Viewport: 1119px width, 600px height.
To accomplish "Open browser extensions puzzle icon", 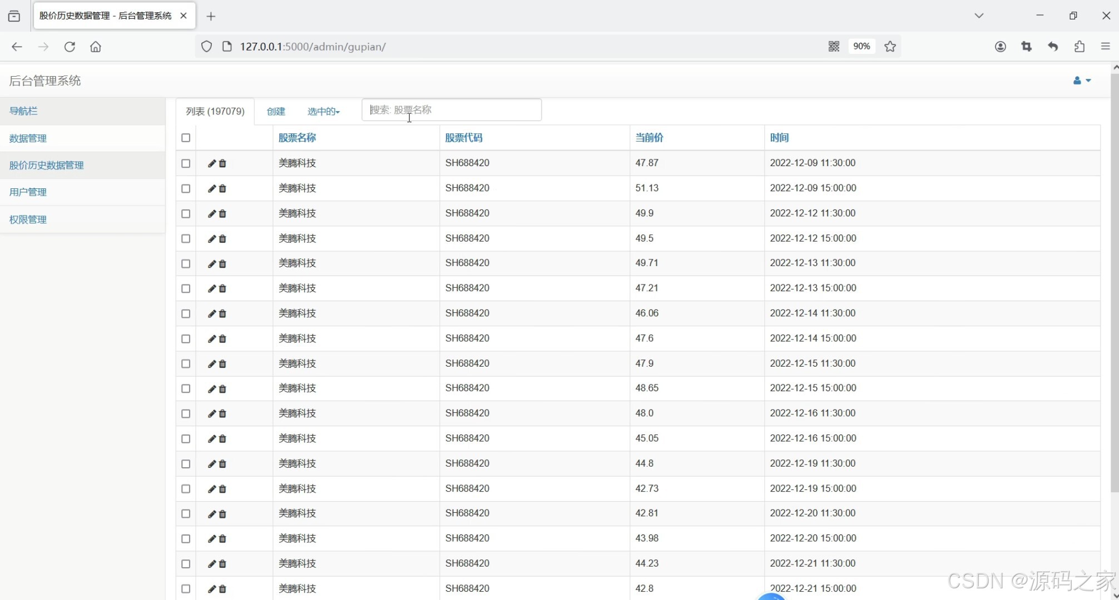I will [x=1079, y=47].
